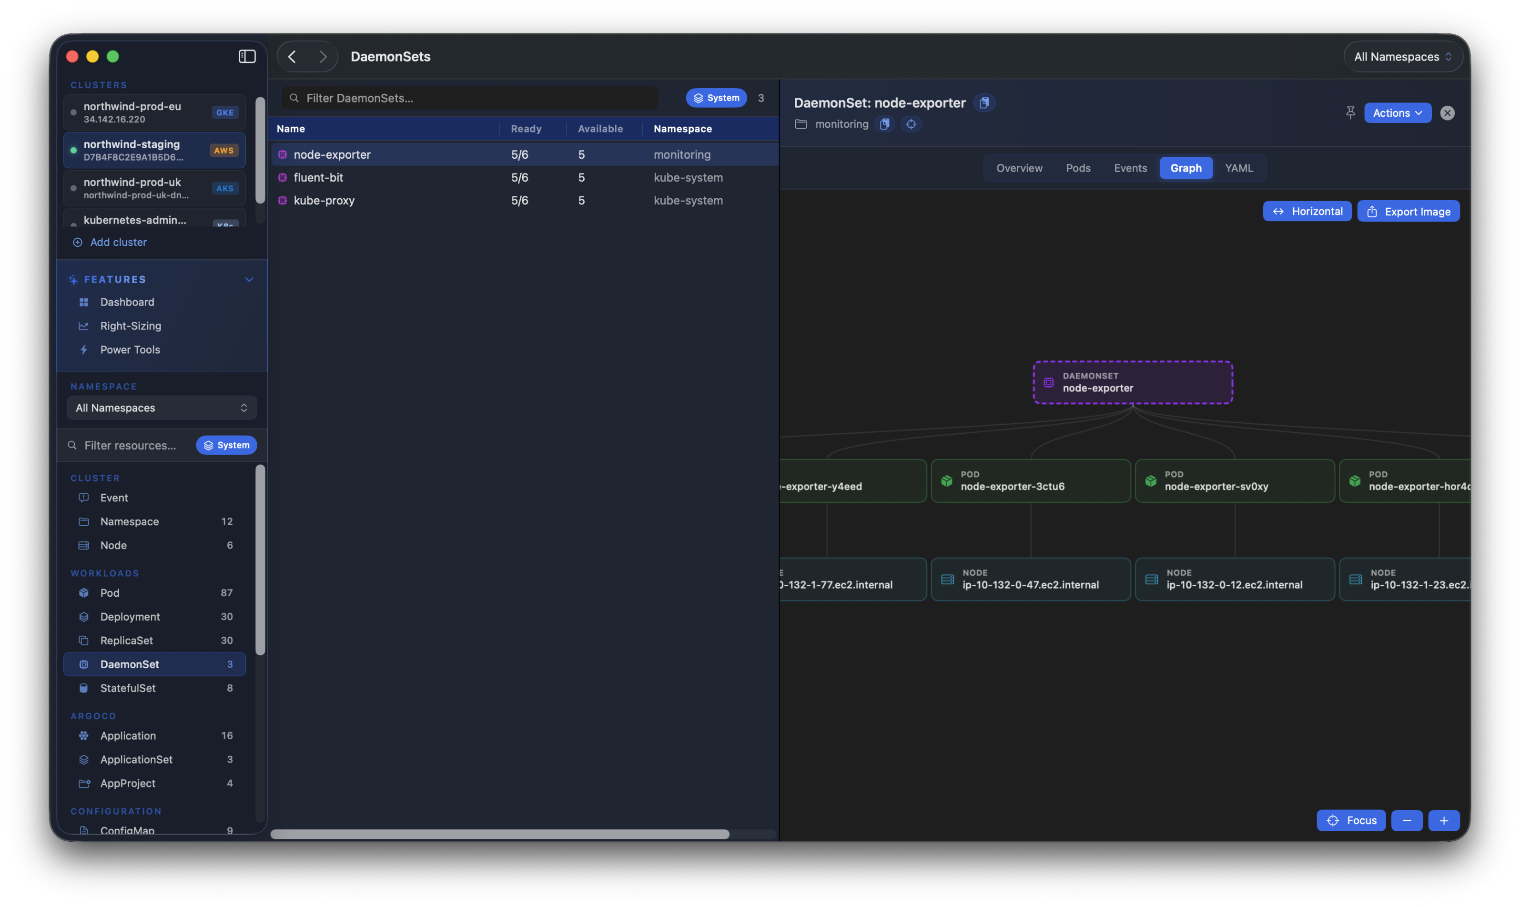Select the kube-proxy DaemonSet row
1520x907 pixels.
[524, 201]
